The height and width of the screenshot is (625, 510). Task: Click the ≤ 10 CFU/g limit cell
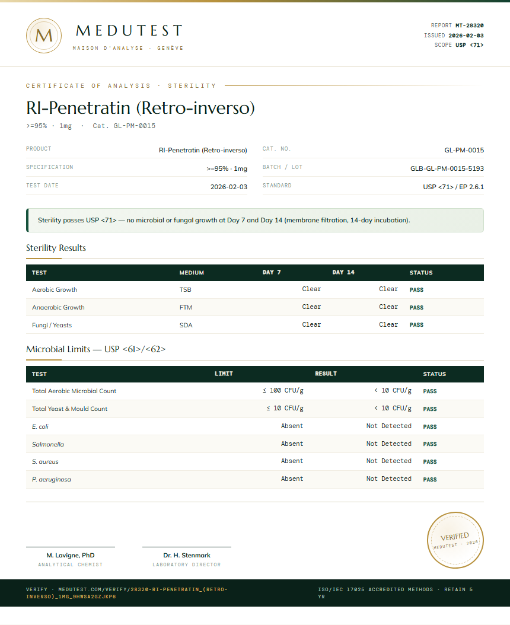(285, 408)
